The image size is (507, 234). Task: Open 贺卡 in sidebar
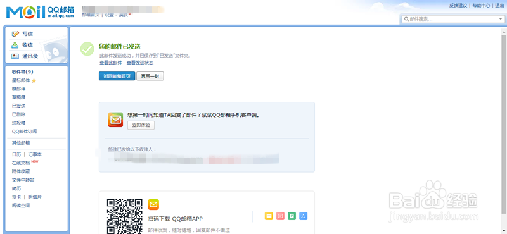point(16,197)
